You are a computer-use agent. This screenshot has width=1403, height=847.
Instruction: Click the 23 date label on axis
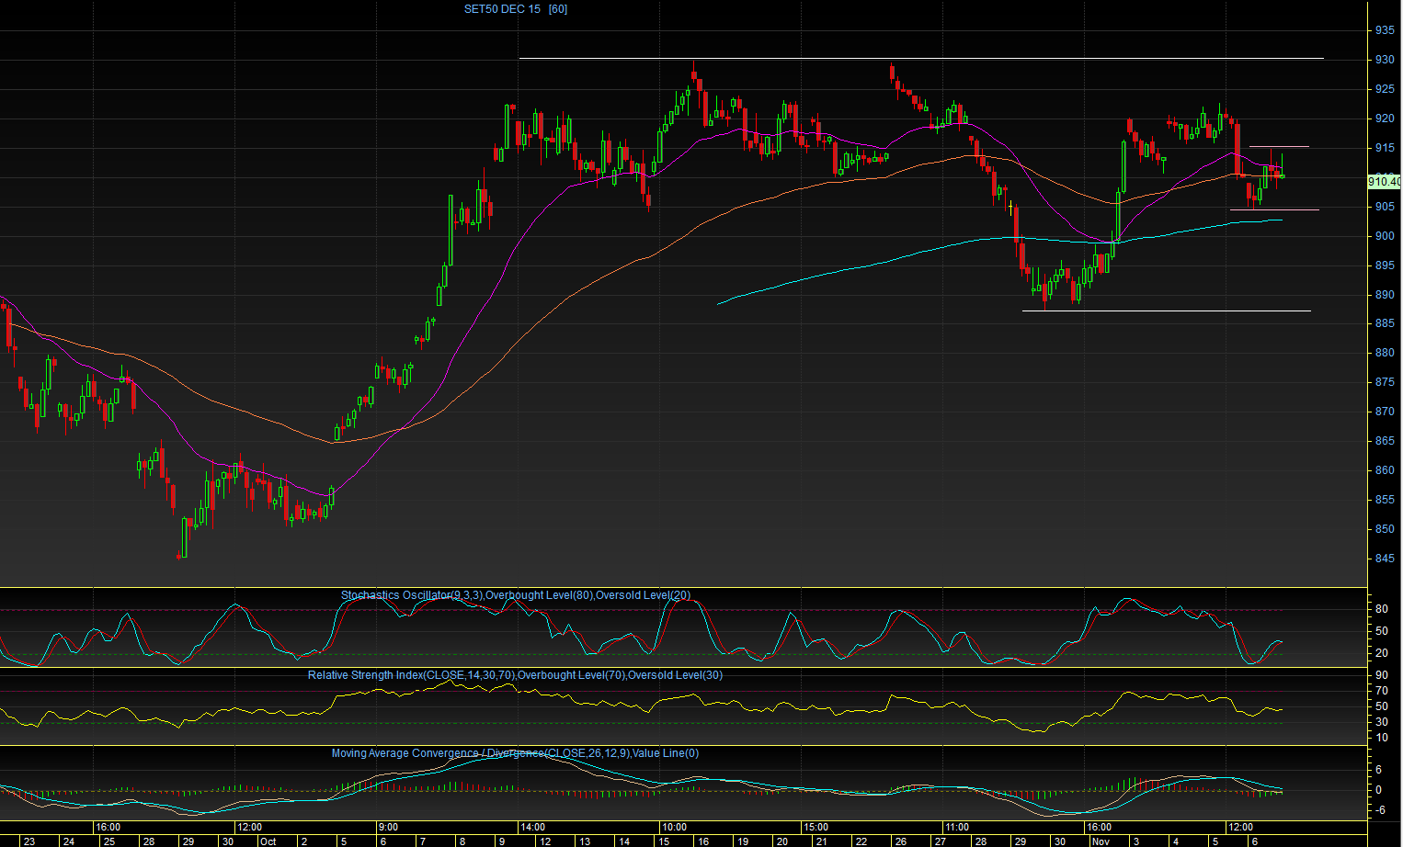[x=29, y=841]
